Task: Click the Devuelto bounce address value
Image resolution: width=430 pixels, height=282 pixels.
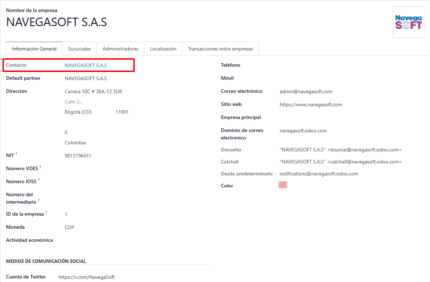Action: pos(341,150)
